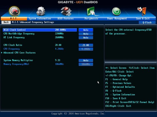The width and height of the screenshot is (157, 117).
Task: Go to the Peripherals tab
Action: (91, 19)
